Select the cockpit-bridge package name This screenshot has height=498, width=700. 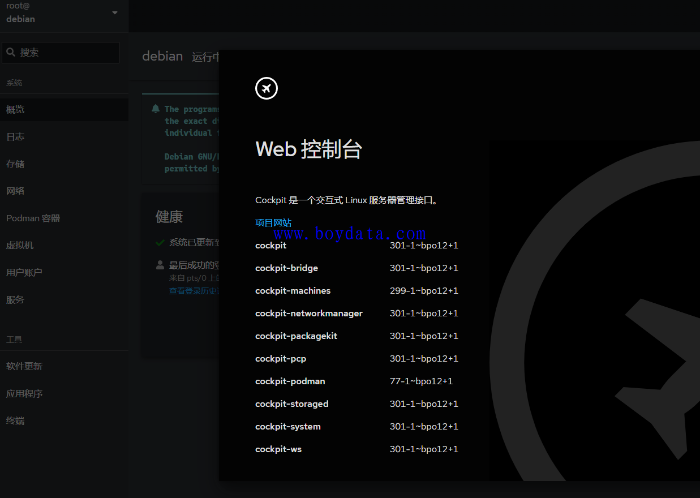point(287,268)
